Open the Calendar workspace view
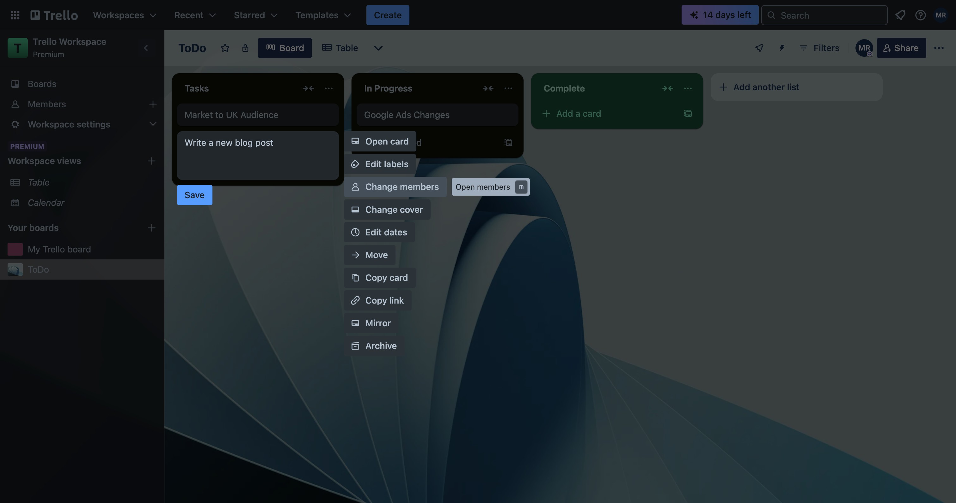 (82, 203)
